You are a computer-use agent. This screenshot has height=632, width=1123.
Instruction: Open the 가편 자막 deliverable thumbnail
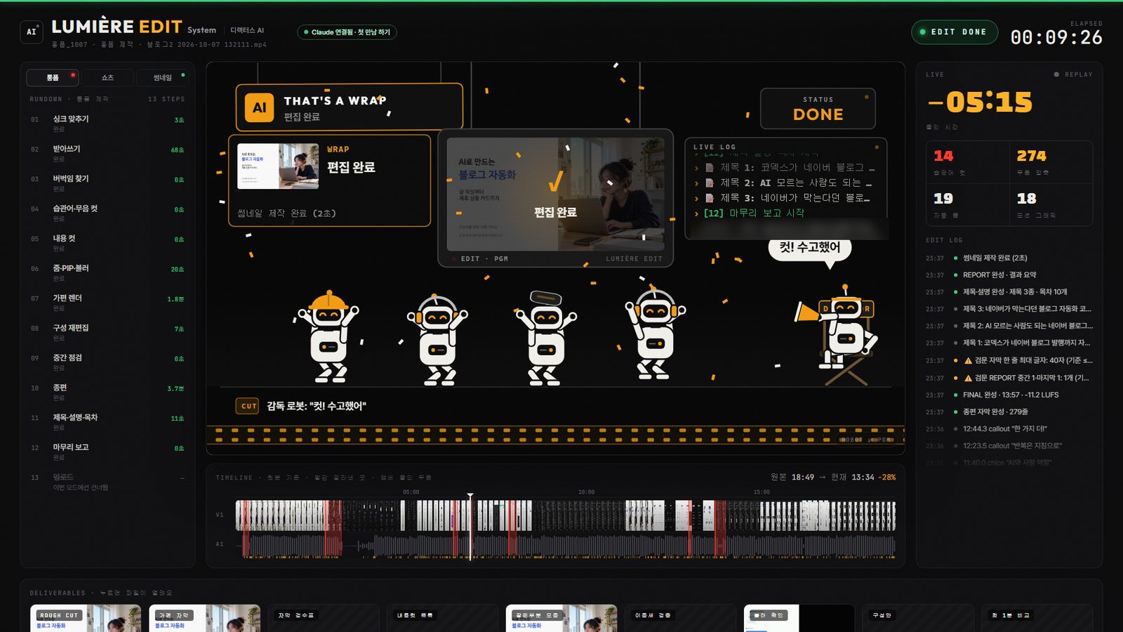tap(204, 618)
